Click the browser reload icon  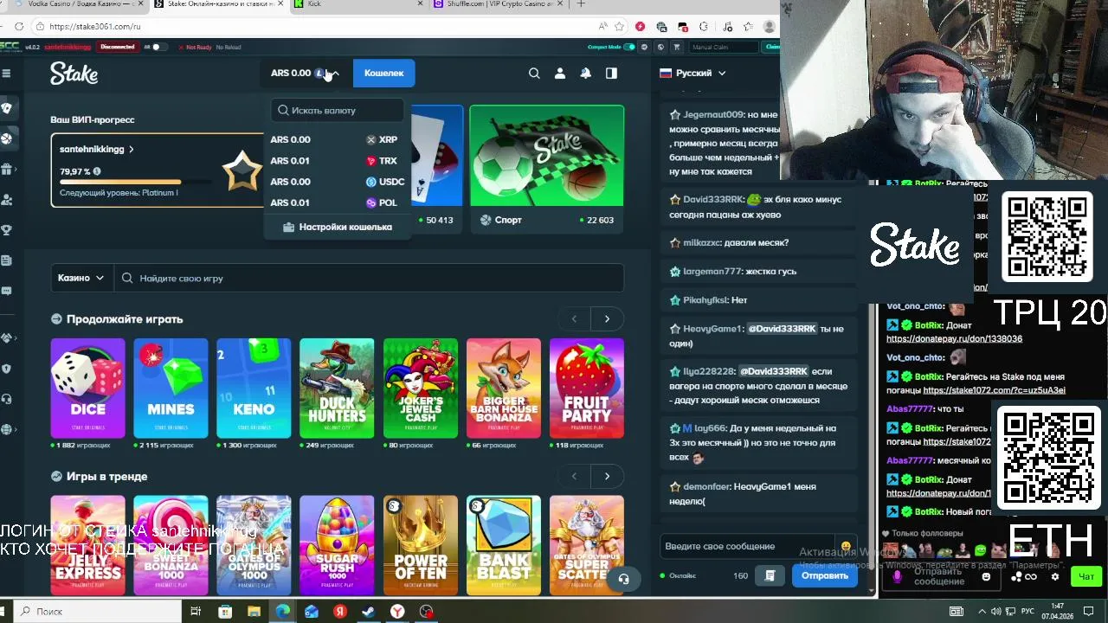click(19, 27)
